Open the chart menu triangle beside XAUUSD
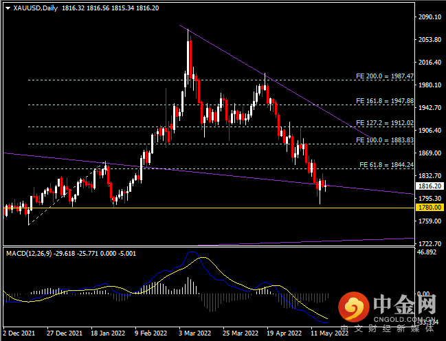The width and height of the screenshot is (446, 341). (8, 8)
